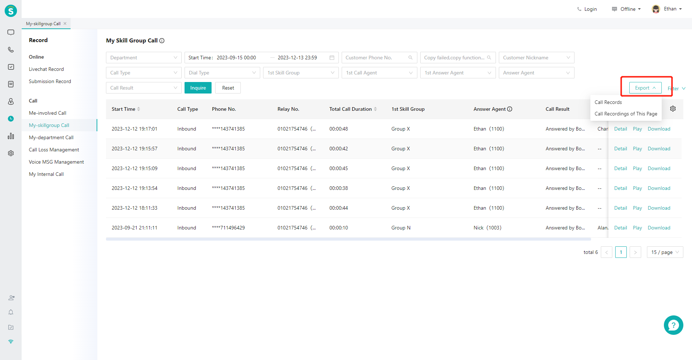Expand the Dial Type dropdown
The width and height of the screenshot is (692, 360).
(222, 73)
